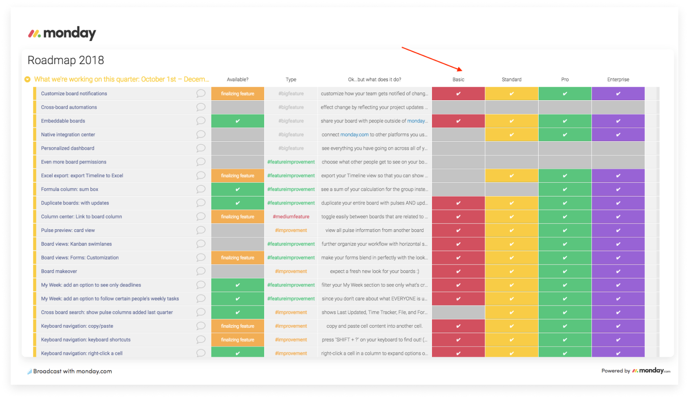Click 'finalizing feature' status for Customize board notifications
This screenshot has width=689, height=399.
click(x=237, y=94)
